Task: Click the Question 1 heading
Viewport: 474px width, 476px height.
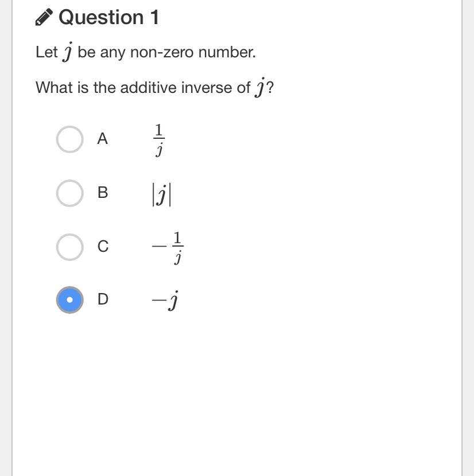Action: coord(108,17)
